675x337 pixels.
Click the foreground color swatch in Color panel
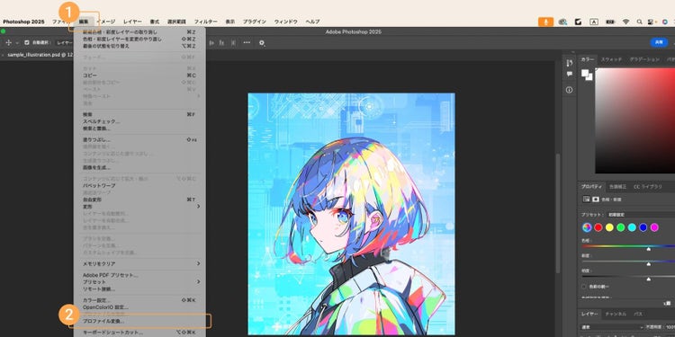click(585, 73)
